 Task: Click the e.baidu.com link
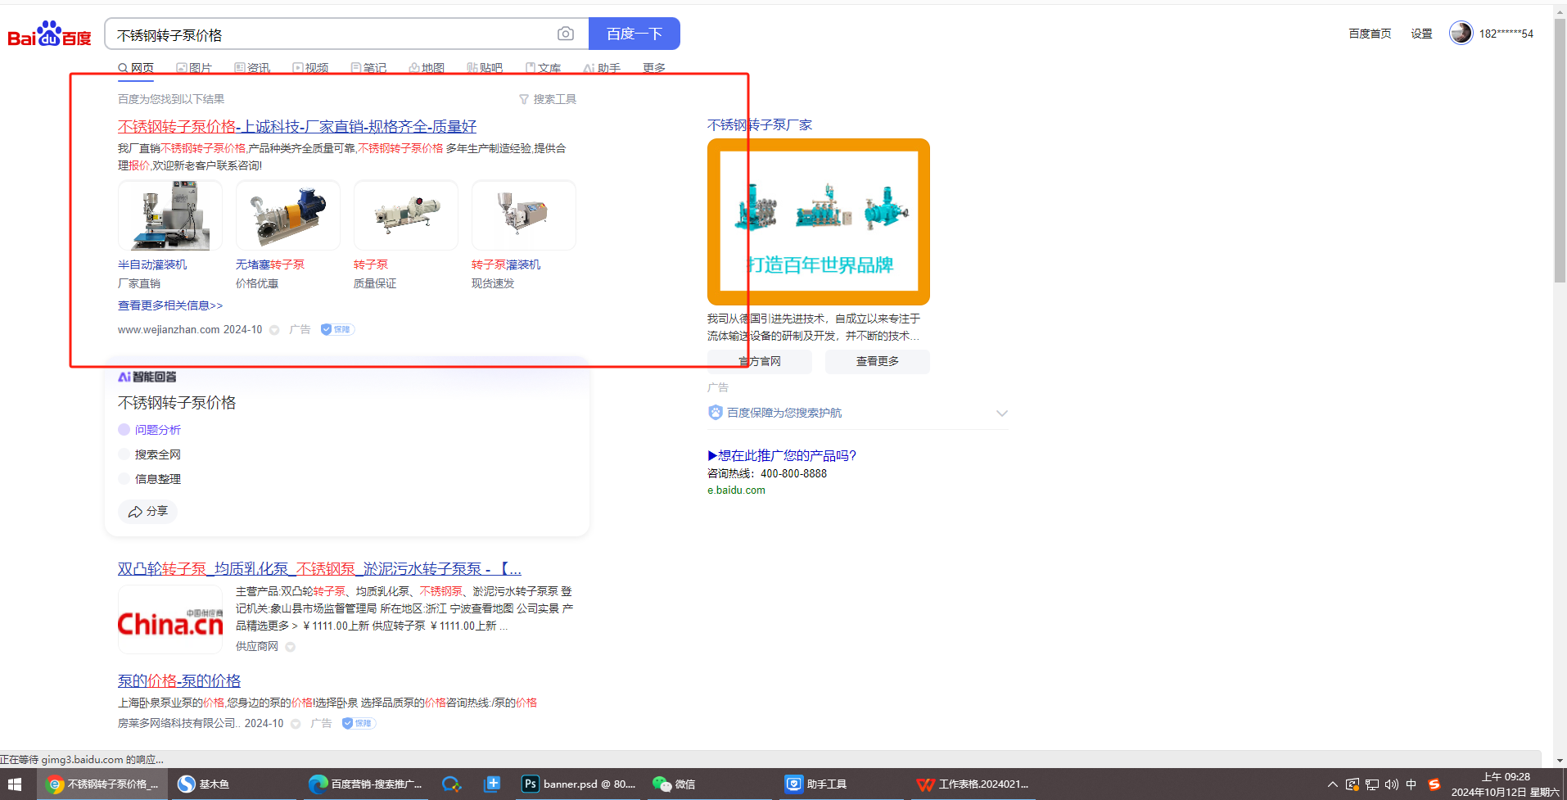tap(736, 490)
